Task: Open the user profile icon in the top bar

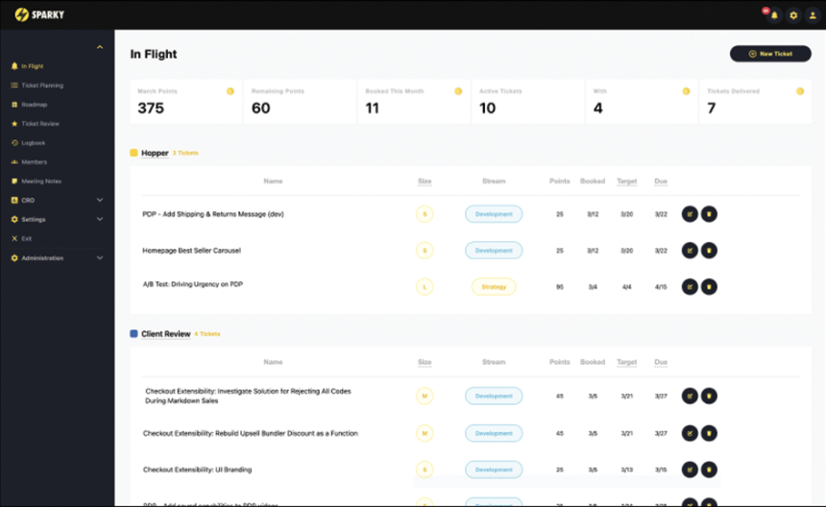Action: click(813, 15)
